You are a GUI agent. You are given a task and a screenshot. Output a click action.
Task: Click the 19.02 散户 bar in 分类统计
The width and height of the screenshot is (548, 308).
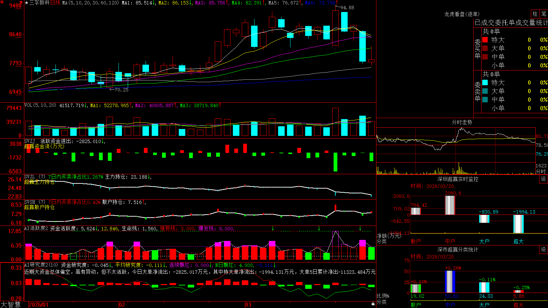click(416, 288)
